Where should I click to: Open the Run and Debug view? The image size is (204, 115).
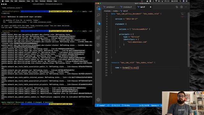tap(98, 30)
